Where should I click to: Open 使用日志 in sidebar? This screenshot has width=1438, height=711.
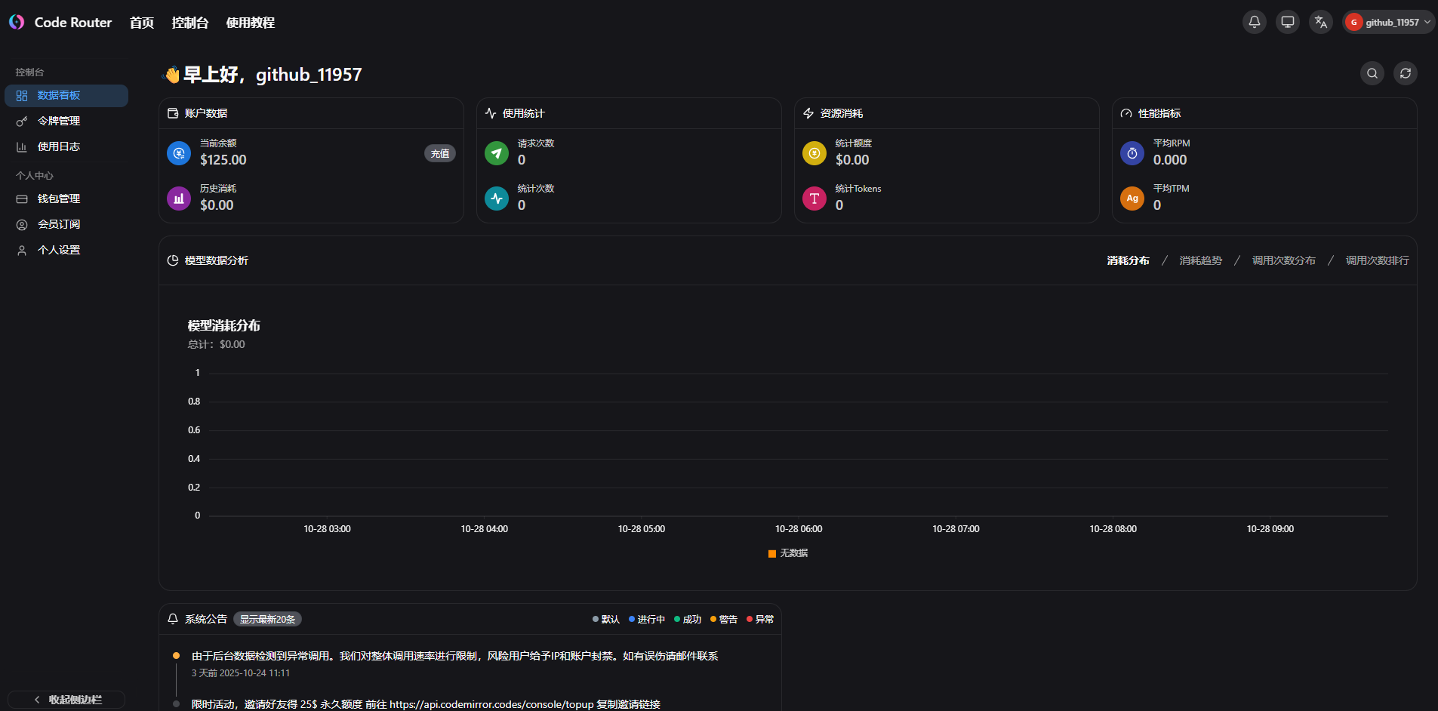point(66,146)
